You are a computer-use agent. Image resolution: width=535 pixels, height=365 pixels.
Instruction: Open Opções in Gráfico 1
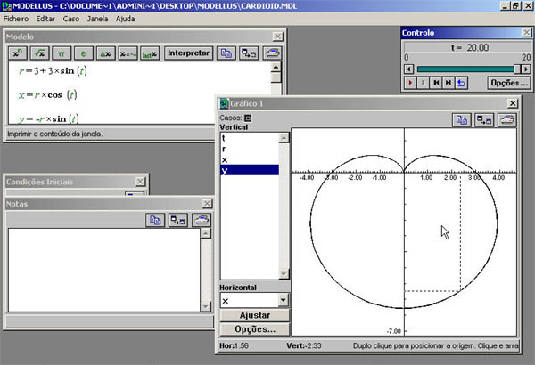click(254, 329)
